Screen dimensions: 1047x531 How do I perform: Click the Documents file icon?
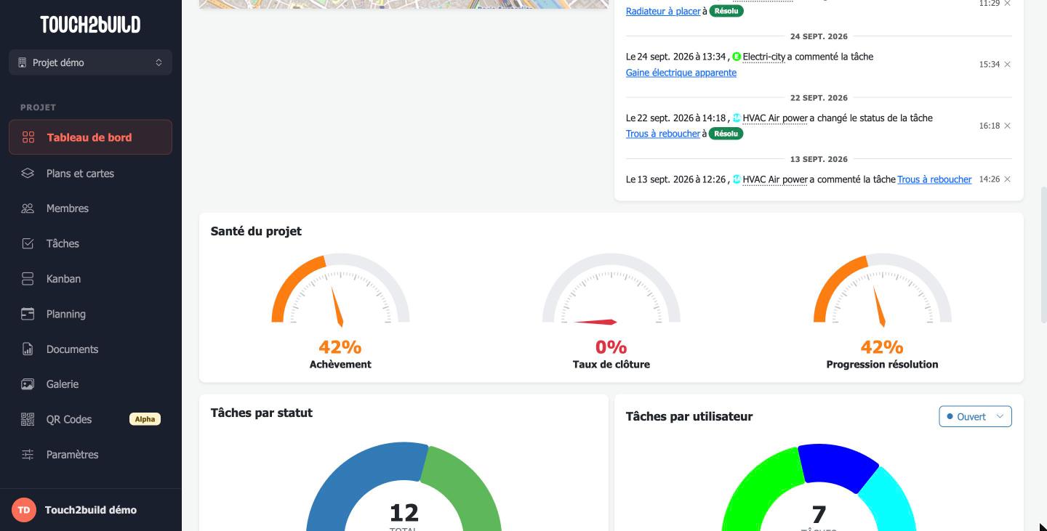(28, 349)
